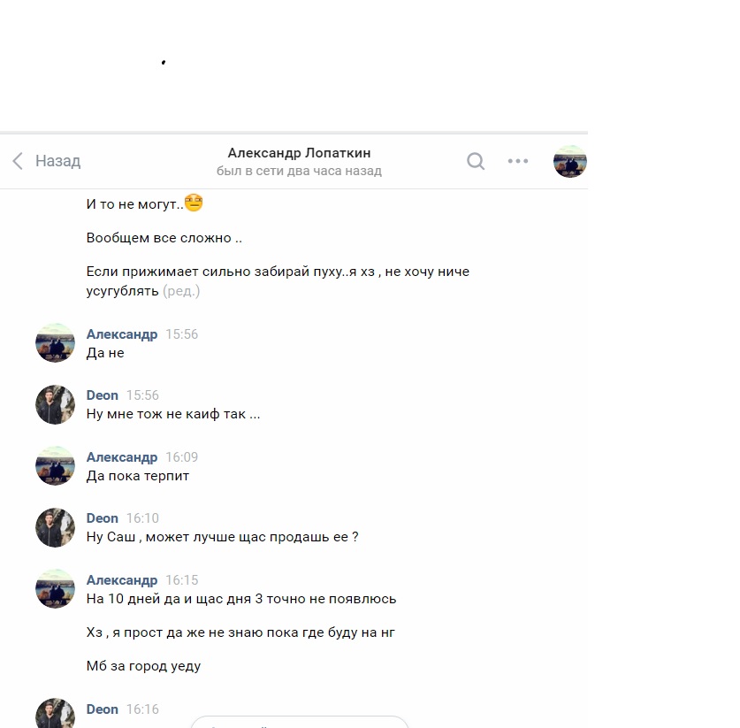Screen dimensions: 740x728
Task: Click the back arrow chevron icon
Action: [18, 161]
